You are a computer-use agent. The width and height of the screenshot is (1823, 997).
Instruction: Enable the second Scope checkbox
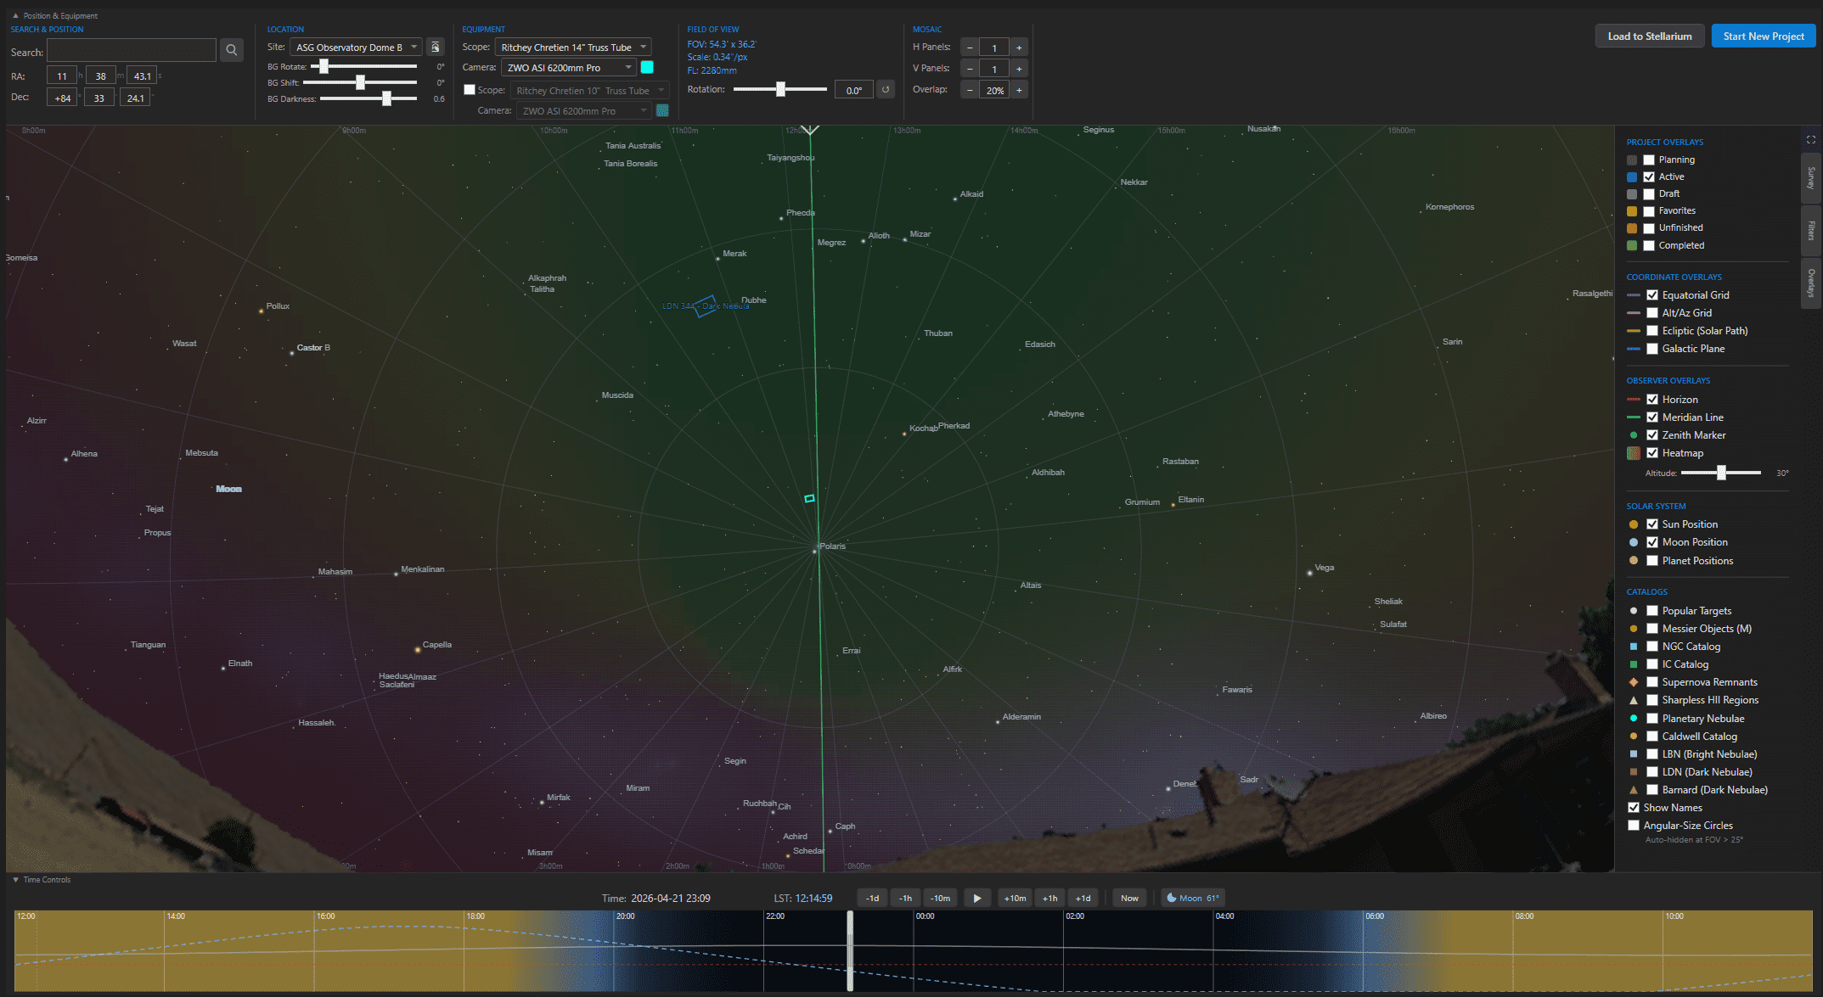(470, 90)
